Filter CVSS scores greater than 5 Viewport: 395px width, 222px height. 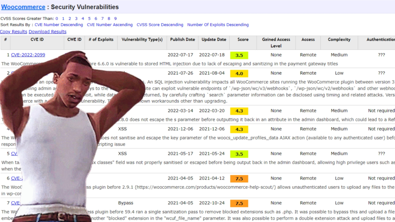[89, 18]
